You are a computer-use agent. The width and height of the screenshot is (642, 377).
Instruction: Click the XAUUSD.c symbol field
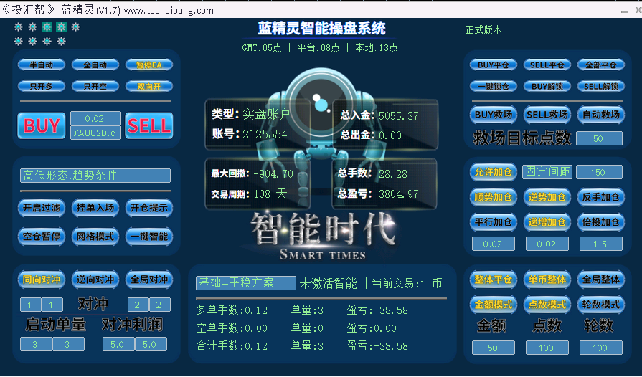95,133
